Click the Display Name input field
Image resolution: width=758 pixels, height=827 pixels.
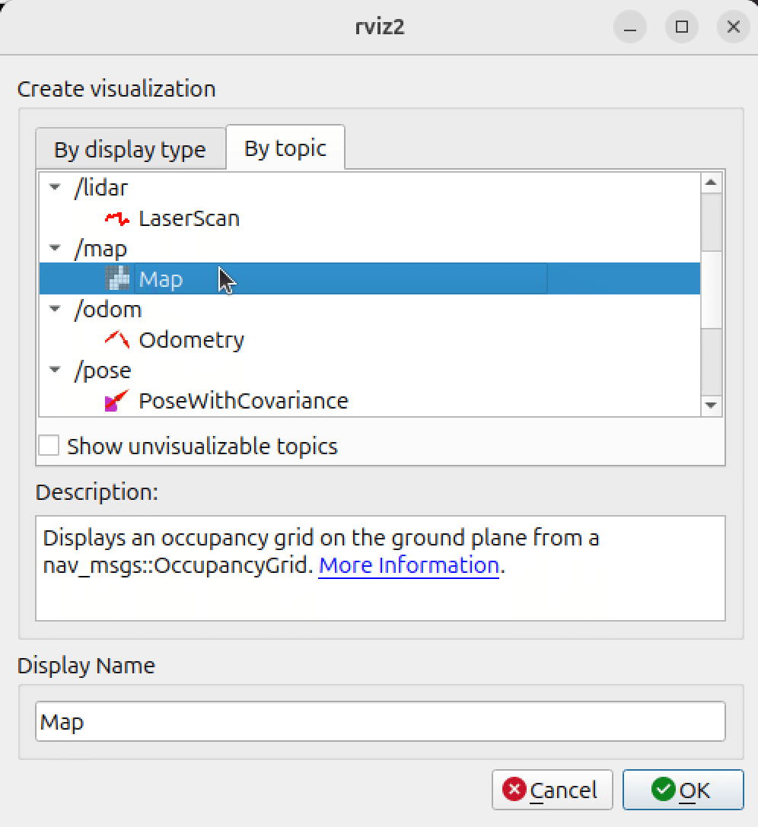click(381, 721)
